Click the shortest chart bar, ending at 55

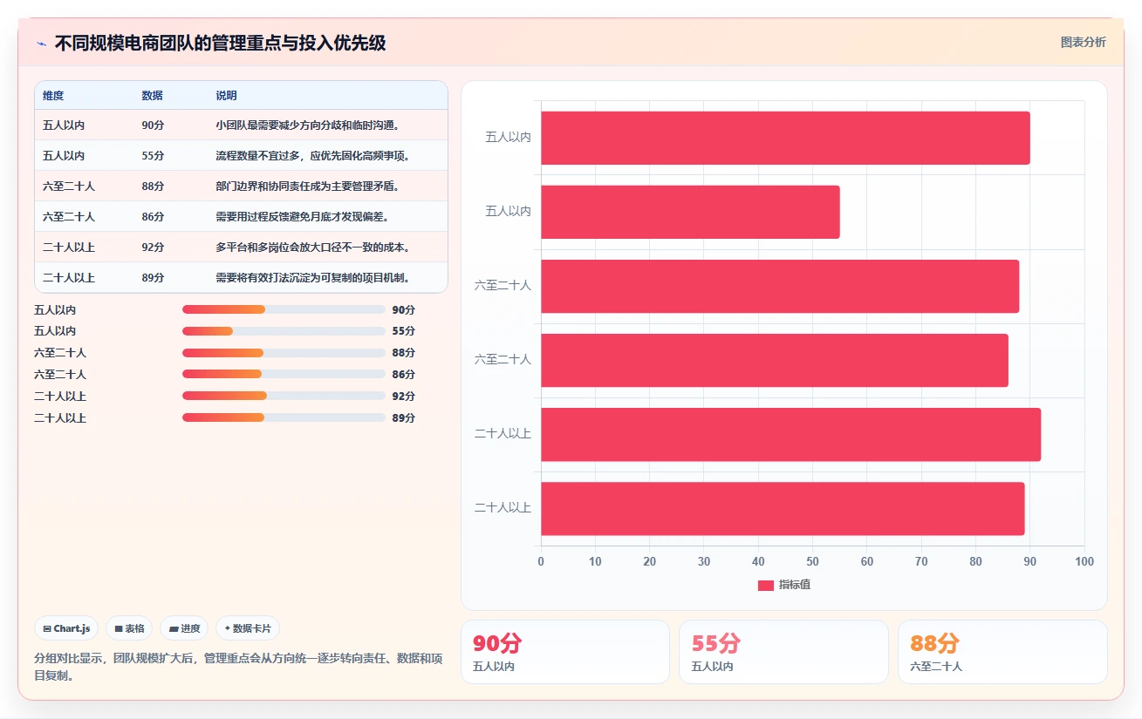(690, 212)
